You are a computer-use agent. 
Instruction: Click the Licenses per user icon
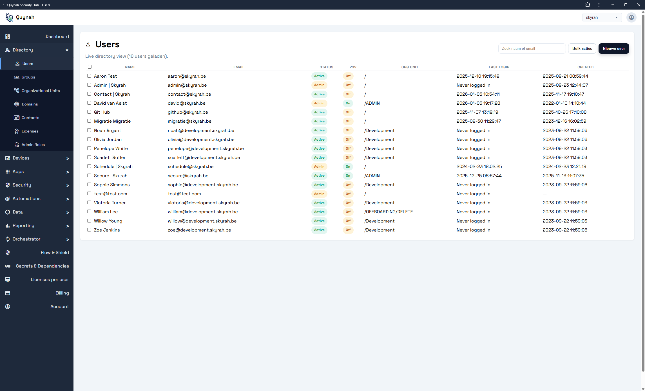(x=8, y=280)
